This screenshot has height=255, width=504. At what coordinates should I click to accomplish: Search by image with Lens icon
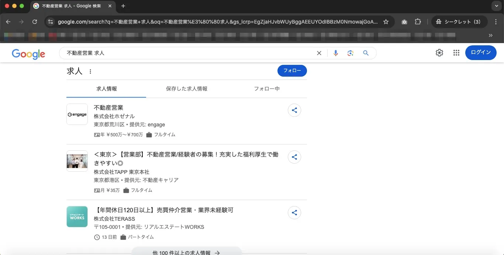[x=351, y=53]
